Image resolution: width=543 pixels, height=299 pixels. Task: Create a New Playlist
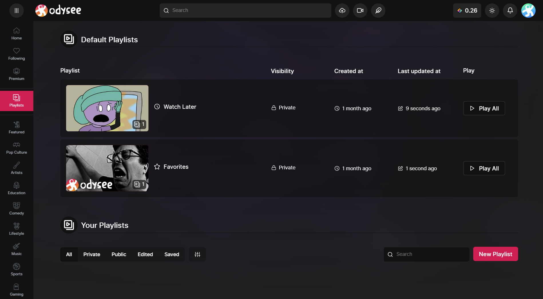tap(496, 254)
